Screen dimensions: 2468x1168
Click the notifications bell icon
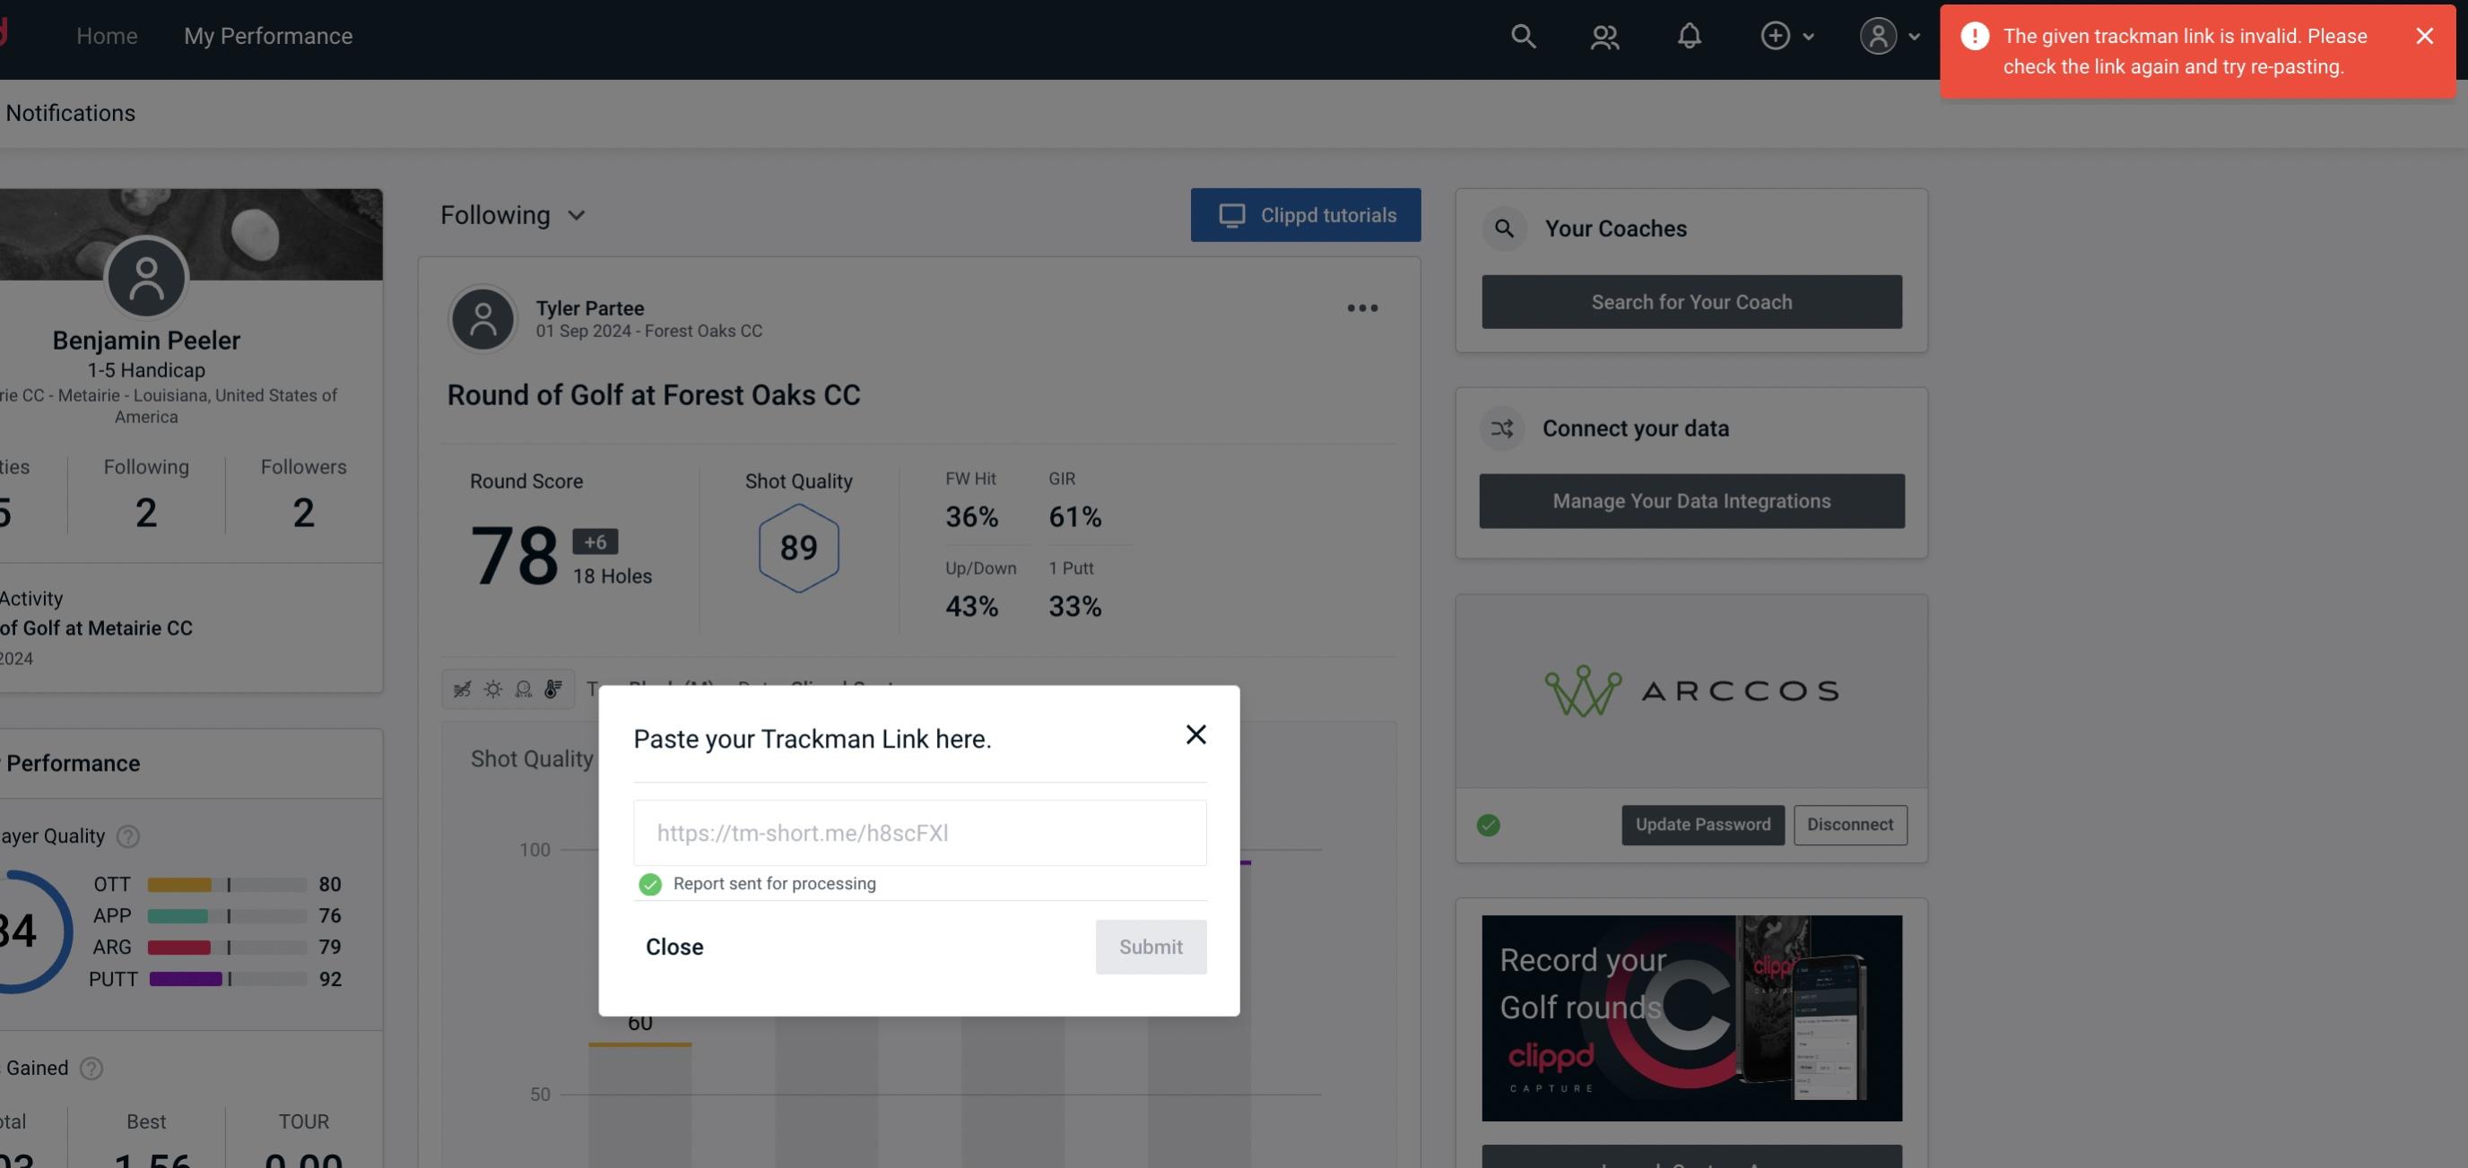(1689, 35)
